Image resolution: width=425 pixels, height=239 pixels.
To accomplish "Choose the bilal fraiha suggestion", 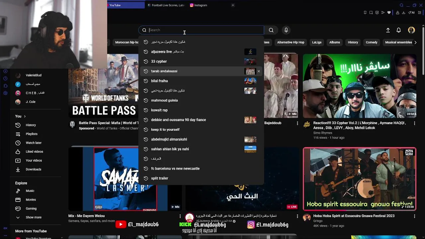I will 201,81.
